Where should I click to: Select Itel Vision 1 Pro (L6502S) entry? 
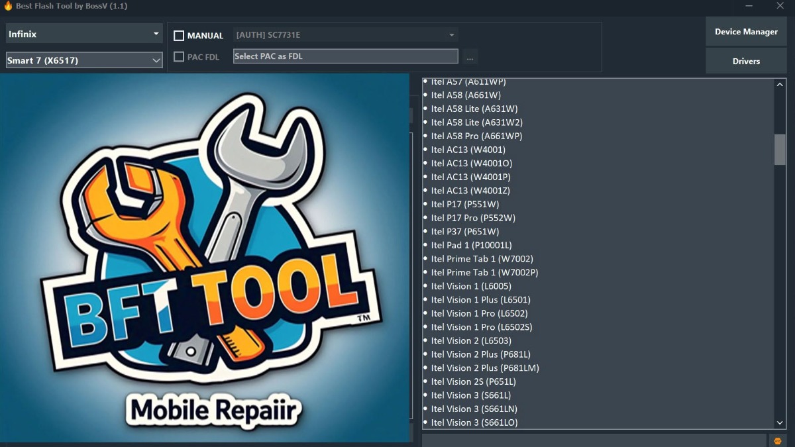(x=482, y=327)
